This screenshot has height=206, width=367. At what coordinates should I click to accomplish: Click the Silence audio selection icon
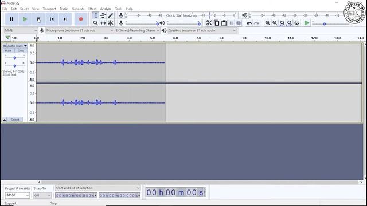239,23
